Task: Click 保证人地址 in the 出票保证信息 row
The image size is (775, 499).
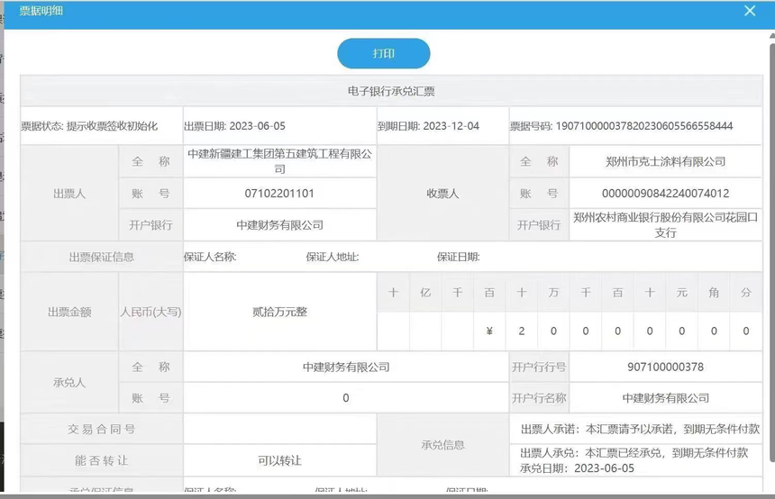Action: click(333, 257)
